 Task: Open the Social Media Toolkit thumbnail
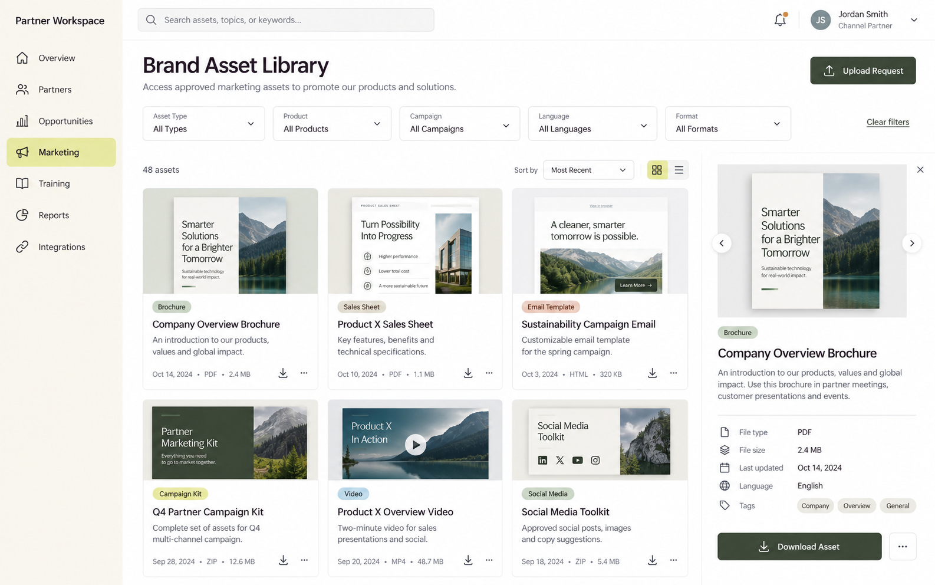coord(600,441)
